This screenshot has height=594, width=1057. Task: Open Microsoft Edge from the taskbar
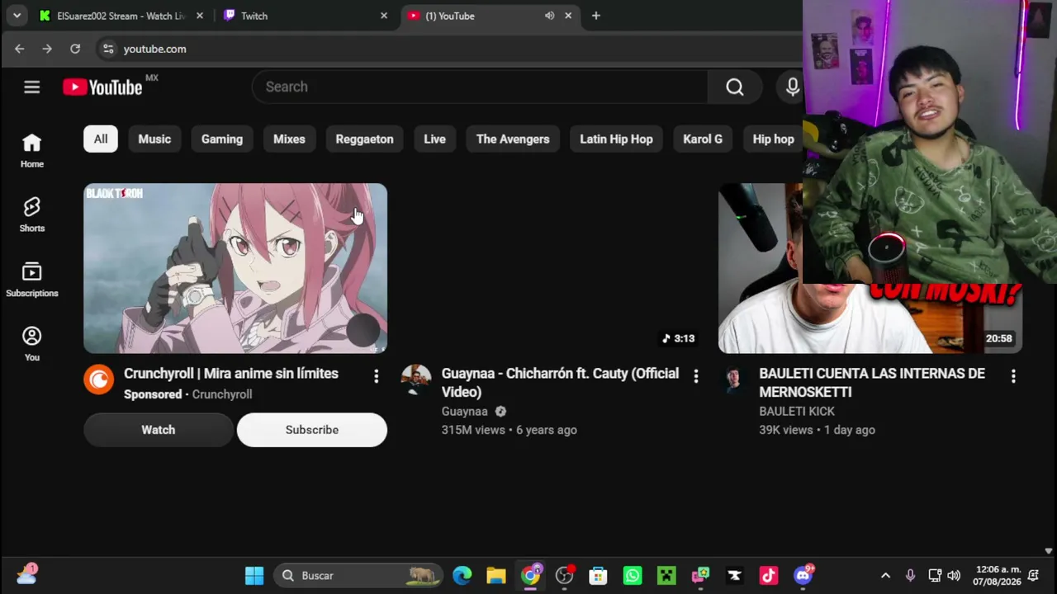(462, 576)
